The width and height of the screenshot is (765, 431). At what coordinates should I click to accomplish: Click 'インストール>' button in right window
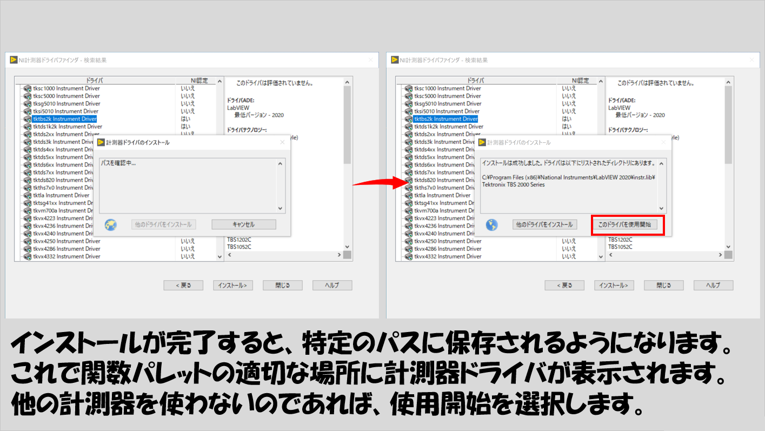(614, 286)
